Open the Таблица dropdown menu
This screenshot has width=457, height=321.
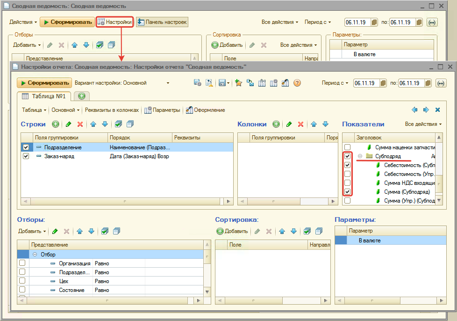point(34,110)
